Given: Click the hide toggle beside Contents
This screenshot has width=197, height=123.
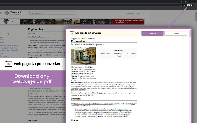Looking at the screenshot, I should [x=7, y=34].
